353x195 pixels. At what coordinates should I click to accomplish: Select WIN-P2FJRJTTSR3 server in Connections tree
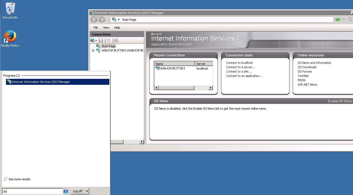coord(122,50)
